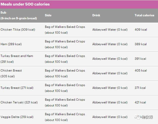This screenshot has height=124, width=158.
Task: Select the 'Total calories' column header
Action: point(144,15)
